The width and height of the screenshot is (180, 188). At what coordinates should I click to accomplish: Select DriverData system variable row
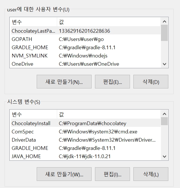[x=86, y=140]
